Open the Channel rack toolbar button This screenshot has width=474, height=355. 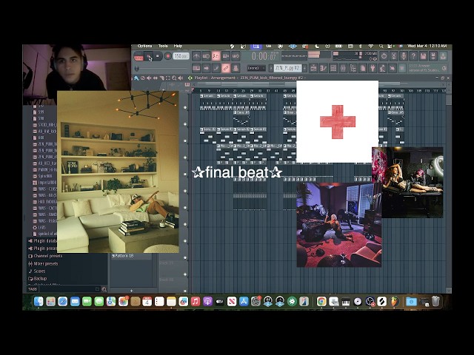[333, 68]
